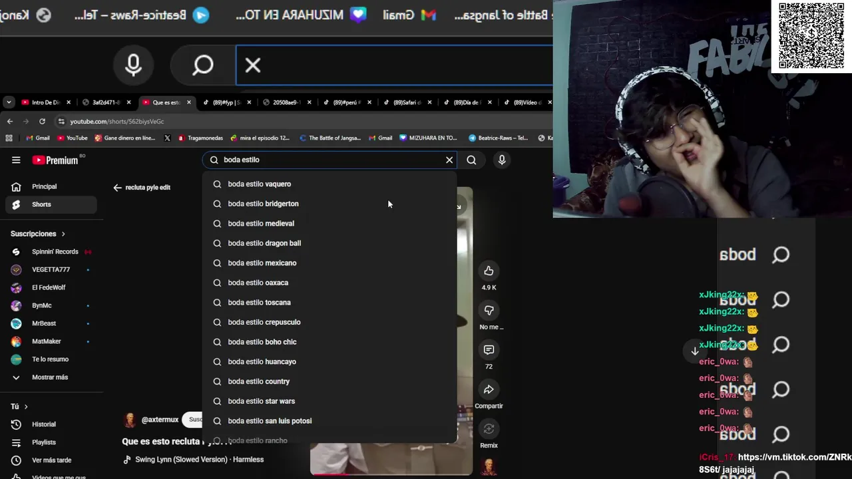Close the (89)Día de browser tab
The height and width of the screenshot is (479, 852).
[x=490, y=102]
